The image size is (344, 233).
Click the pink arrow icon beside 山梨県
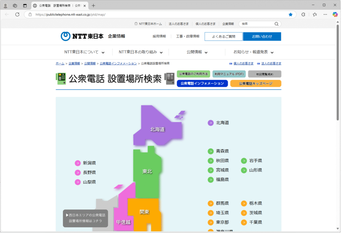[x=78, y=182]
